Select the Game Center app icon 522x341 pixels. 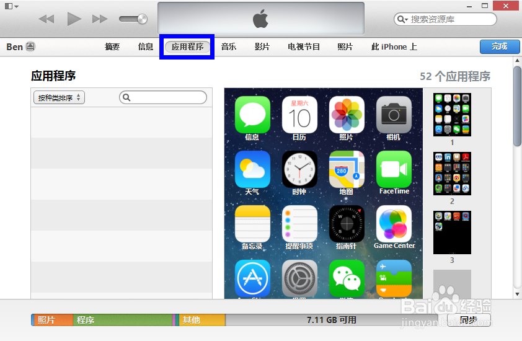click(x=394, y=224)
